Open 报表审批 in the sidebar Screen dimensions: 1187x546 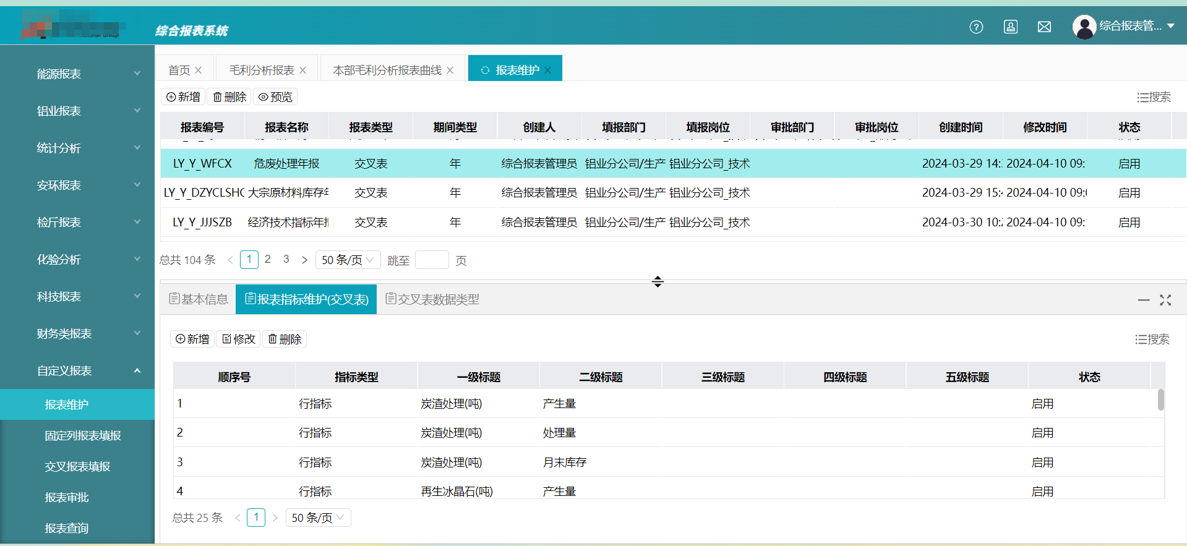click(77, 497)
